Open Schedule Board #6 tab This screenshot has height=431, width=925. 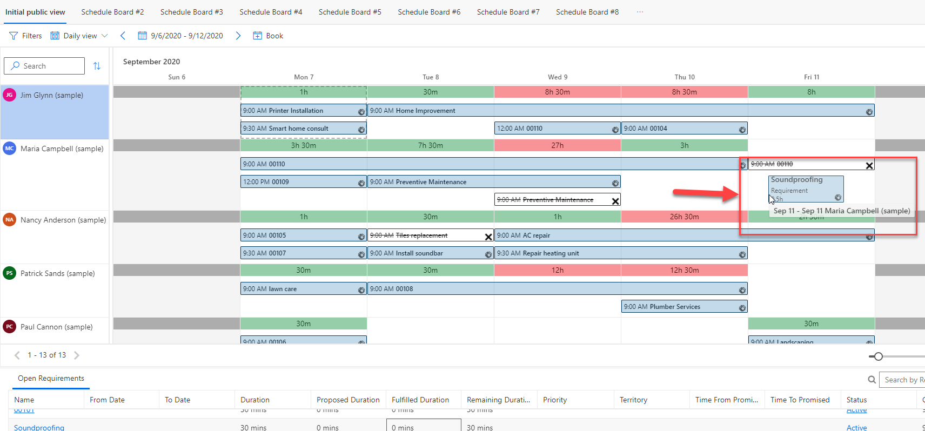click(429, 12)
